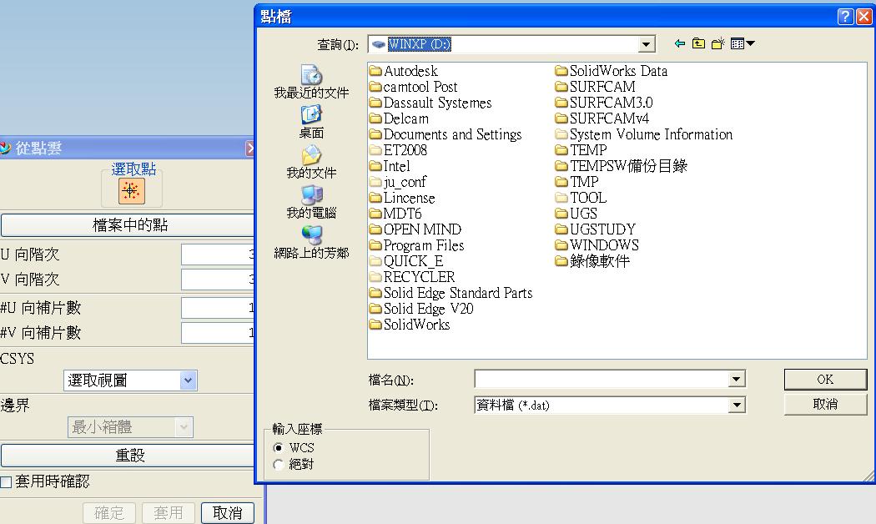876x524 pixels.
Task: Select the Autodesk folder
Action: 403,71
